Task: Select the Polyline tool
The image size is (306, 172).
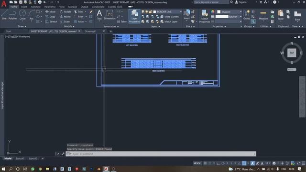Action: pyautogui.click(x=12, y=15)
